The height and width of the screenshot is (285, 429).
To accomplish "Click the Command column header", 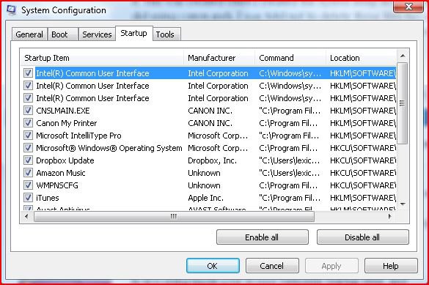I will pyautogui.click(x=290, y=58).
